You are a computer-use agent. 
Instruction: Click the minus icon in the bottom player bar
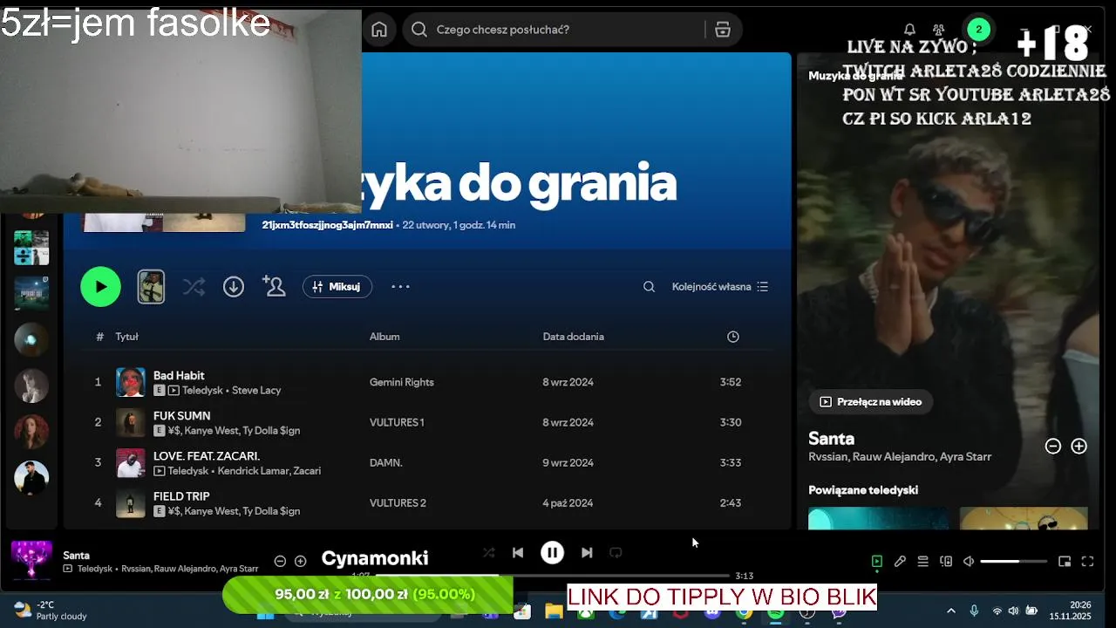280,561
